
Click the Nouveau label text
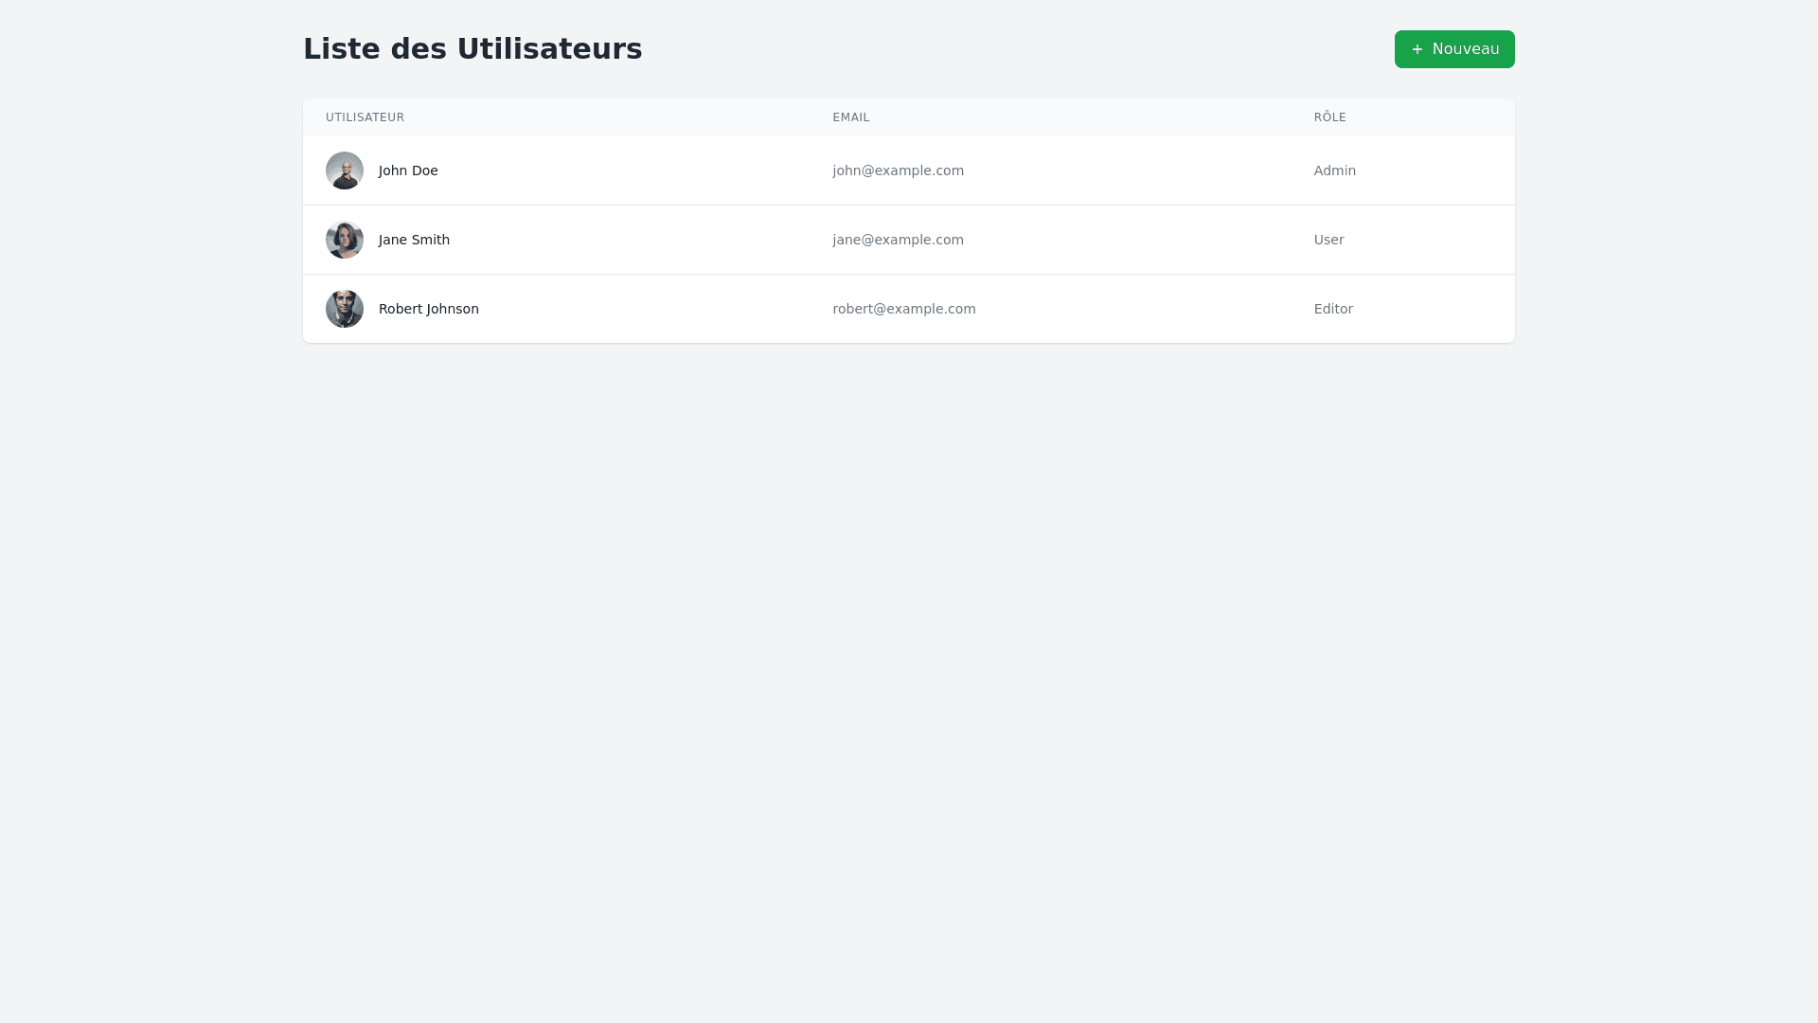1465,49
